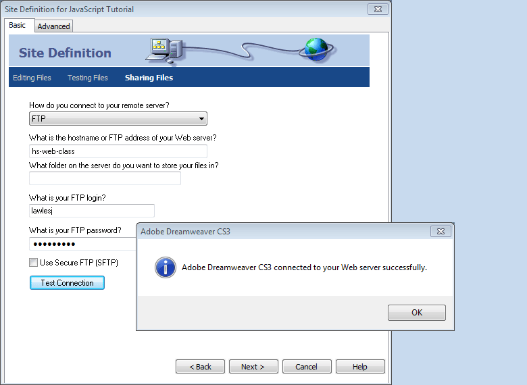Go to the Editing Files step
The width and height of the screenshot is (527, 385).
click(32, 78)
